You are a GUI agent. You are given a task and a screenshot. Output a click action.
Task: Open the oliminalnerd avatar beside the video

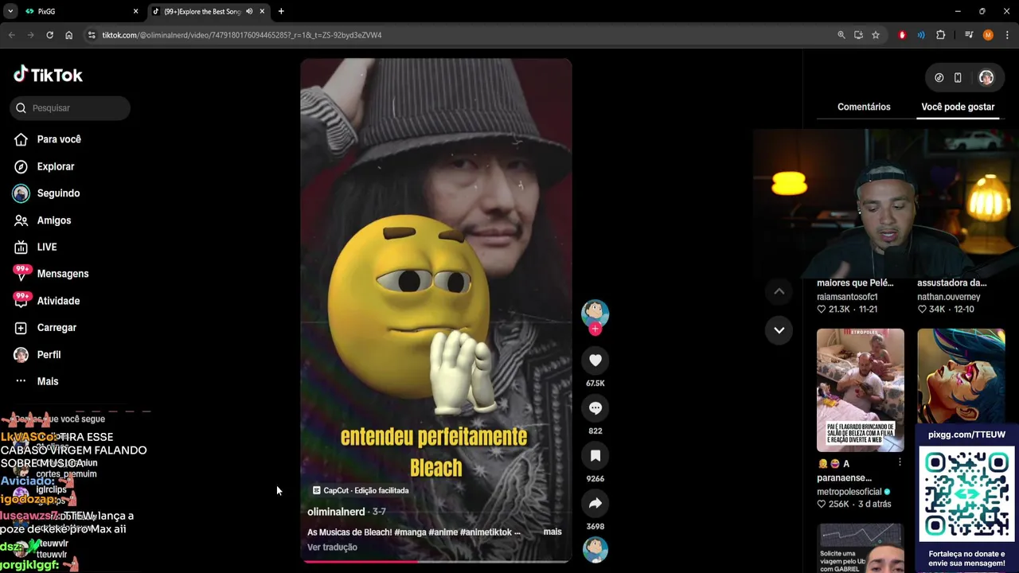click(x=595, y=313)
